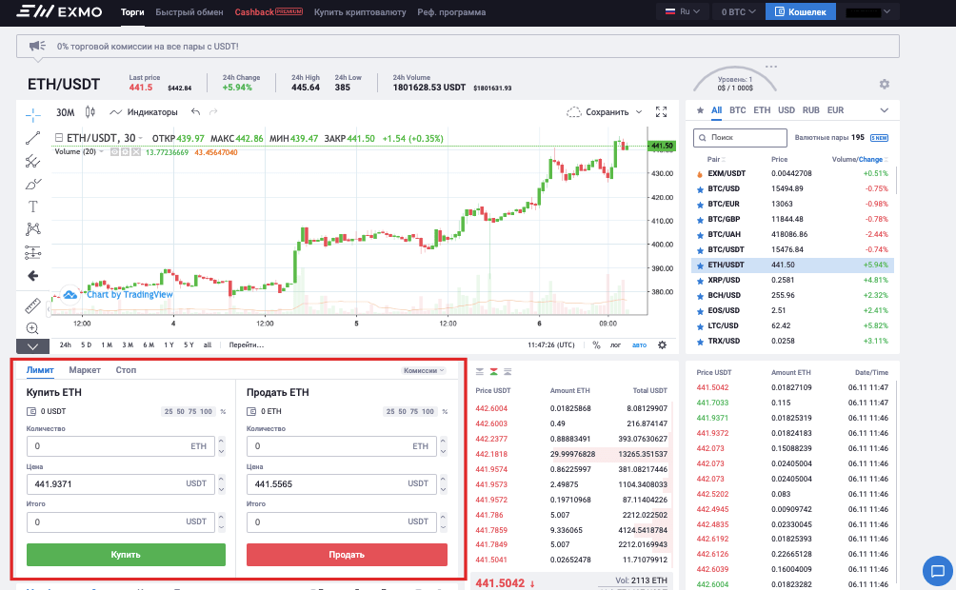Screen dimensions: 956x590
Task: Show only buy orders in order book
Action: (x=508, y=372)
